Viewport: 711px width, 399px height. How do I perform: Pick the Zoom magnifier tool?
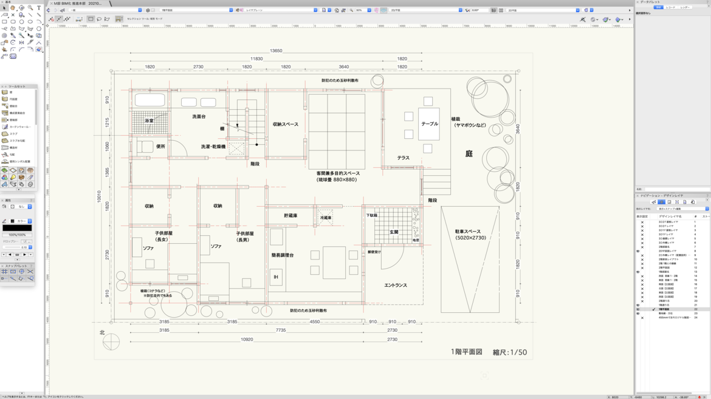coord(30,8)
